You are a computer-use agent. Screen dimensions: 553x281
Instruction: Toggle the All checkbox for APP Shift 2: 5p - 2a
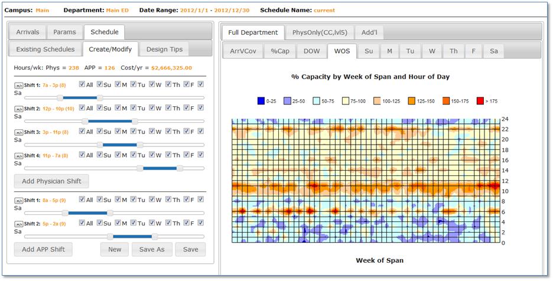pos(82,223)
